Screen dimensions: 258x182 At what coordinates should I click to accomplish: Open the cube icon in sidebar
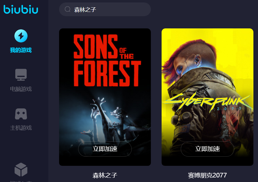(21, 169)
